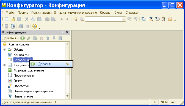The height and width of the screenshot is (106, 185).
Task: Choose Добавить in the context menu
Action: [51, 64]
